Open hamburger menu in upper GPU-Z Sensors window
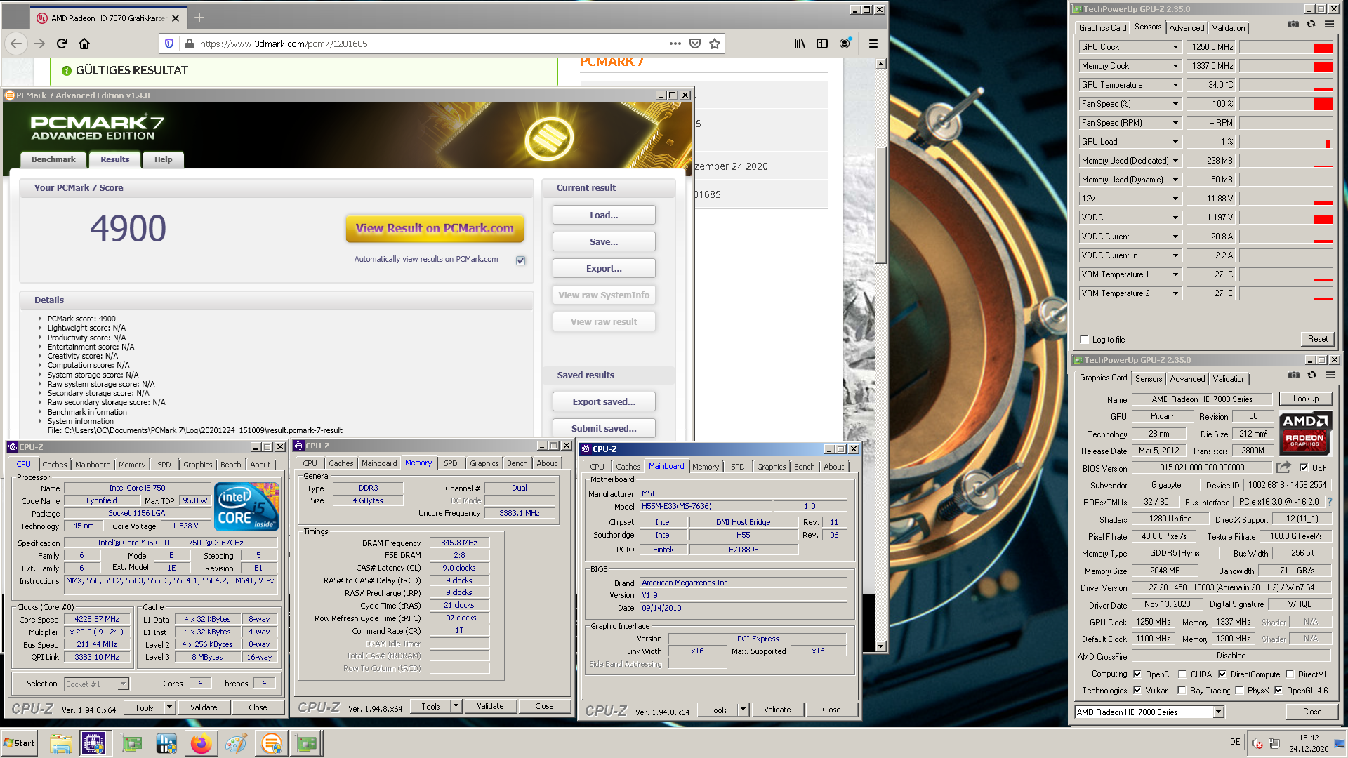Screen dimensions: 1348x758 [1329, 24]
